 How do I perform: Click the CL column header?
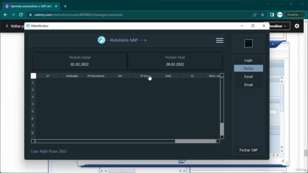pos(192,76)
